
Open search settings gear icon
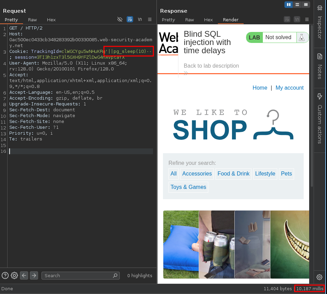[14, 275]
